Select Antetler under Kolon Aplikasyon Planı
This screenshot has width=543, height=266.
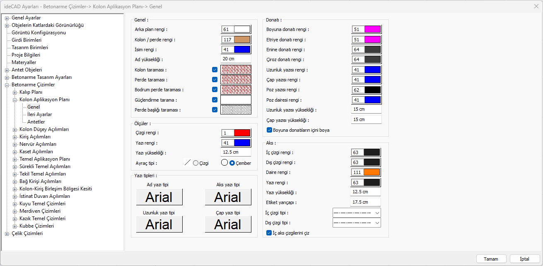tap(36, 122)
